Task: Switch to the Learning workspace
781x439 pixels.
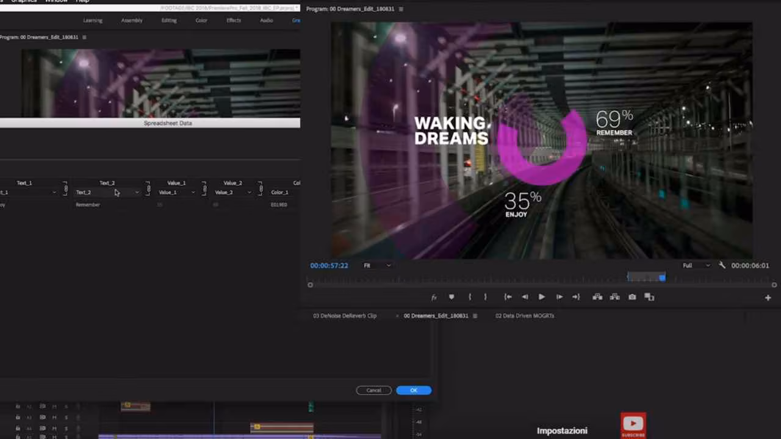Action: pos(93,20)
